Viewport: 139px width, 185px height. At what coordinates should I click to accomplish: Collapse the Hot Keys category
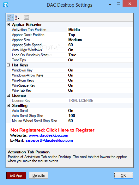(8, 65)
